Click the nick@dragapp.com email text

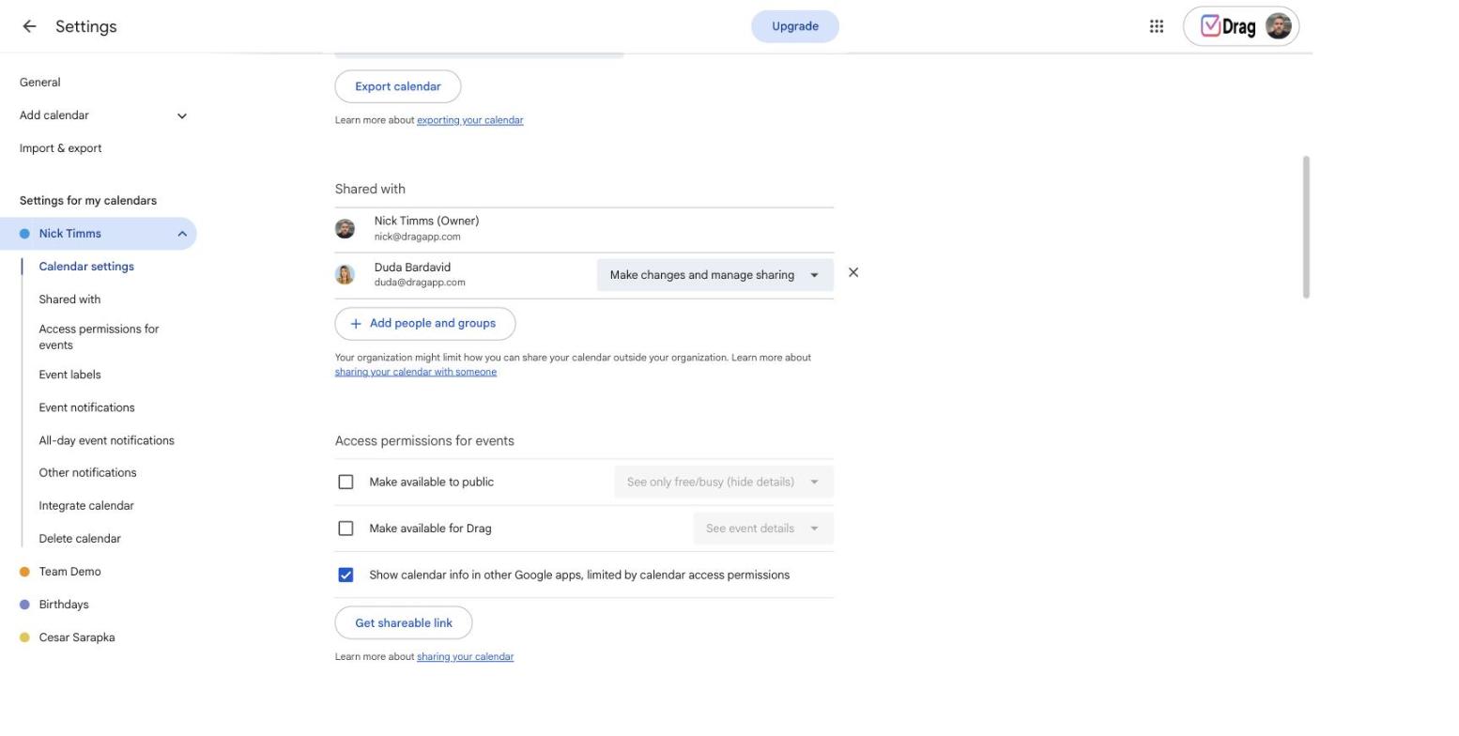pyautogui.click(x=418, y=237)
